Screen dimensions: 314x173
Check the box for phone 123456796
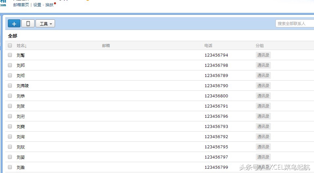(x=10, y=116)
